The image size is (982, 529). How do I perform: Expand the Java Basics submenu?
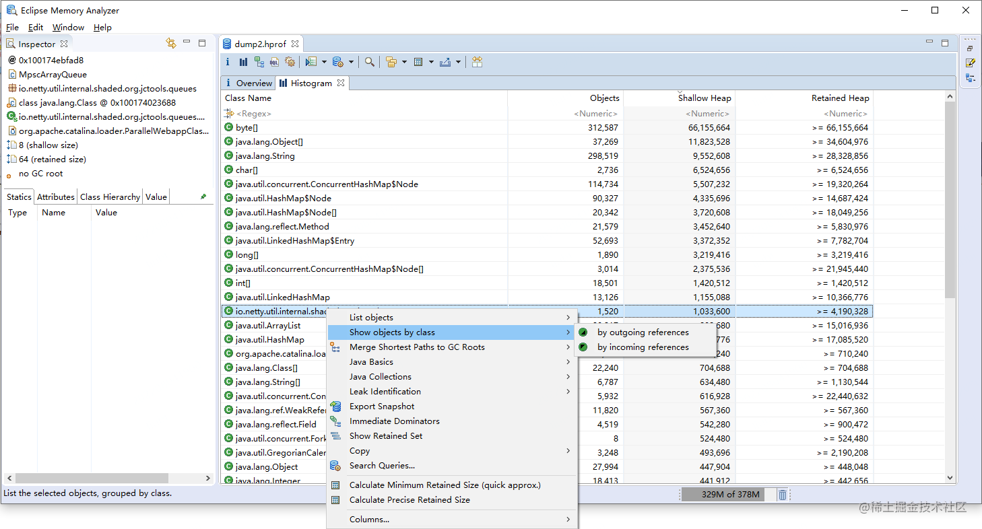[x=451, y=362]
